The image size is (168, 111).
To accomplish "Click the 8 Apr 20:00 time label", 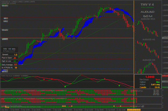I will 99,110.
